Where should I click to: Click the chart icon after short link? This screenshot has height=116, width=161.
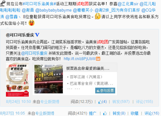[98, 59]
